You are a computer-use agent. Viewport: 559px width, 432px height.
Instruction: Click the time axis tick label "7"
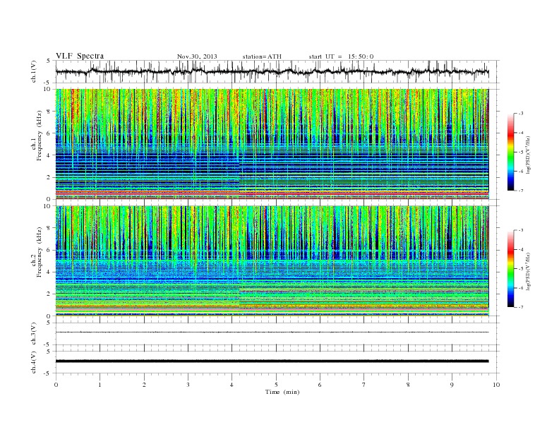[364, 385]
